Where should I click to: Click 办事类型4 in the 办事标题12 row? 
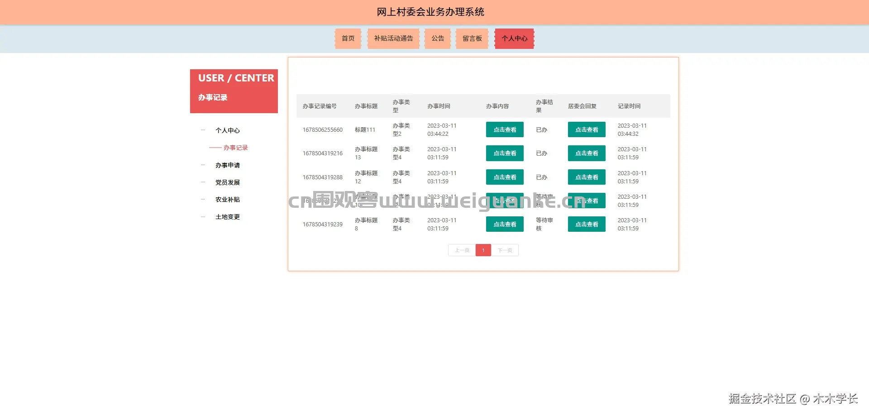(x=401, y=177)
